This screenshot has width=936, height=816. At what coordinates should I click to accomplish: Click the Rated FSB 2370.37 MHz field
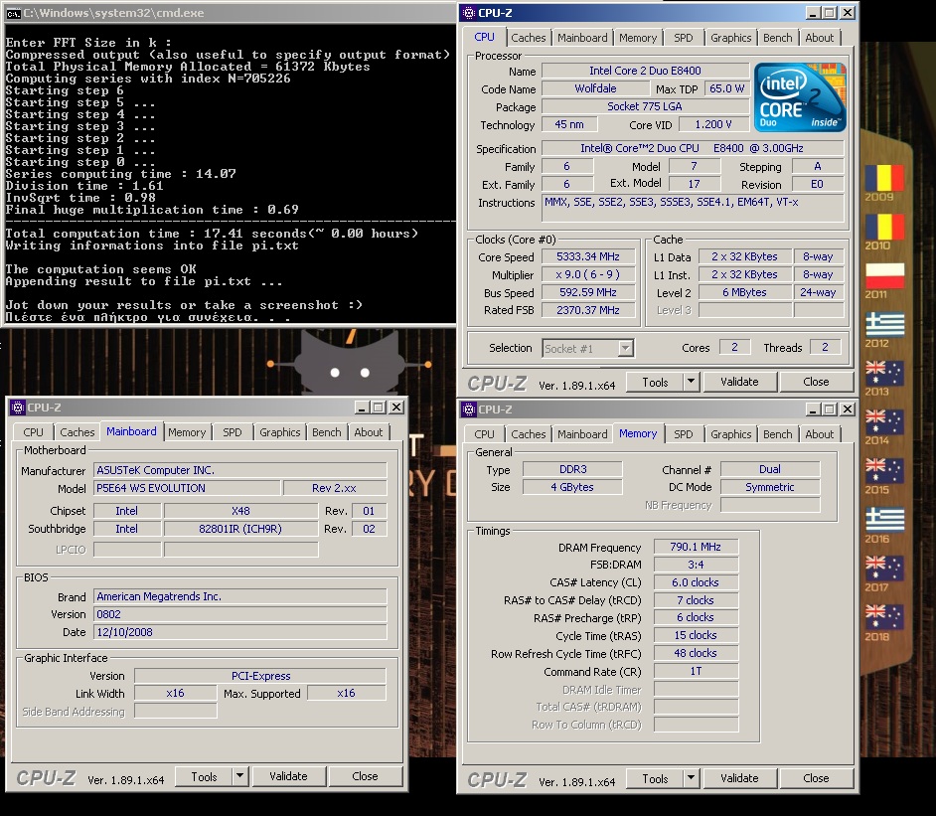tap(588, 310)
